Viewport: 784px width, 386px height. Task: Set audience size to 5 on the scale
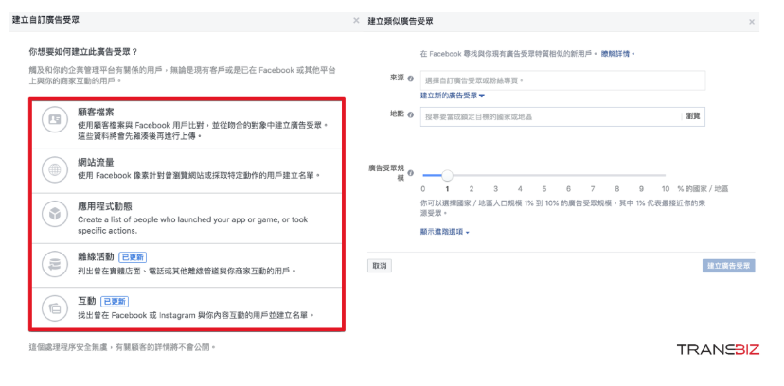544,189
